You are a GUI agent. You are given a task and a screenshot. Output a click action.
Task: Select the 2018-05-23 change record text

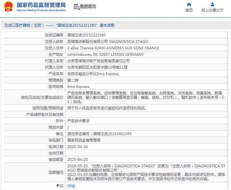tap(146, 168)
